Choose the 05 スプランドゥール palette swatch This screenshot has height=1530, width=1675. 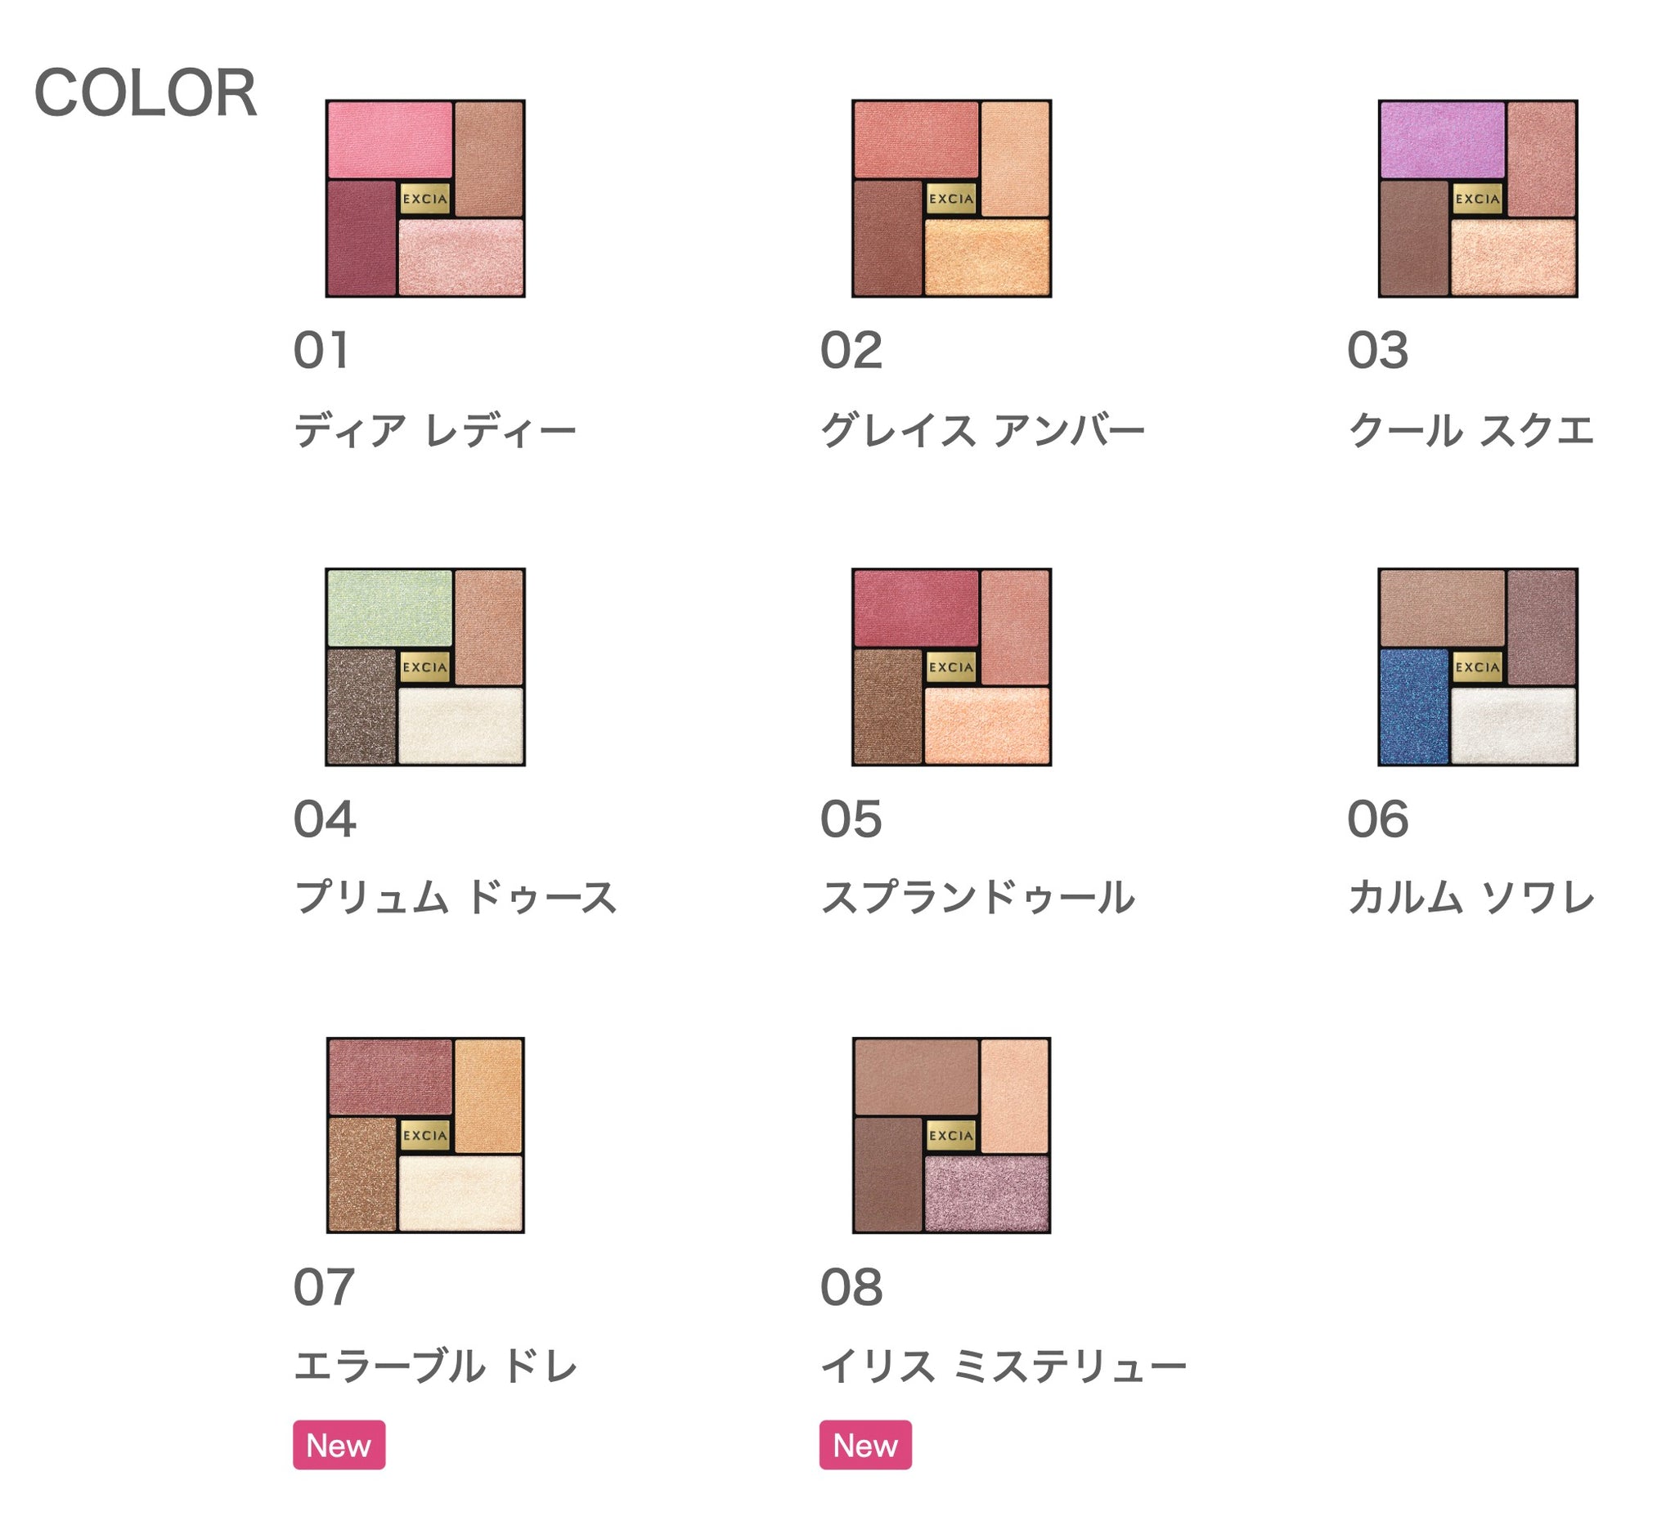(951, 667)
